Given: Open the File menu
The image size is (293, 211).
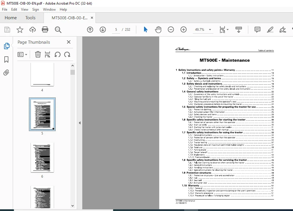Looking at the screenshot, I should (x=5, y=9).
